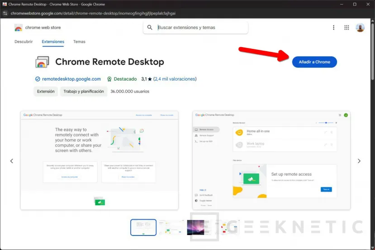The width and height of the screenshot is (375, 250).
Task: Switch to the Descubrir tab
Action: point(24,42)
